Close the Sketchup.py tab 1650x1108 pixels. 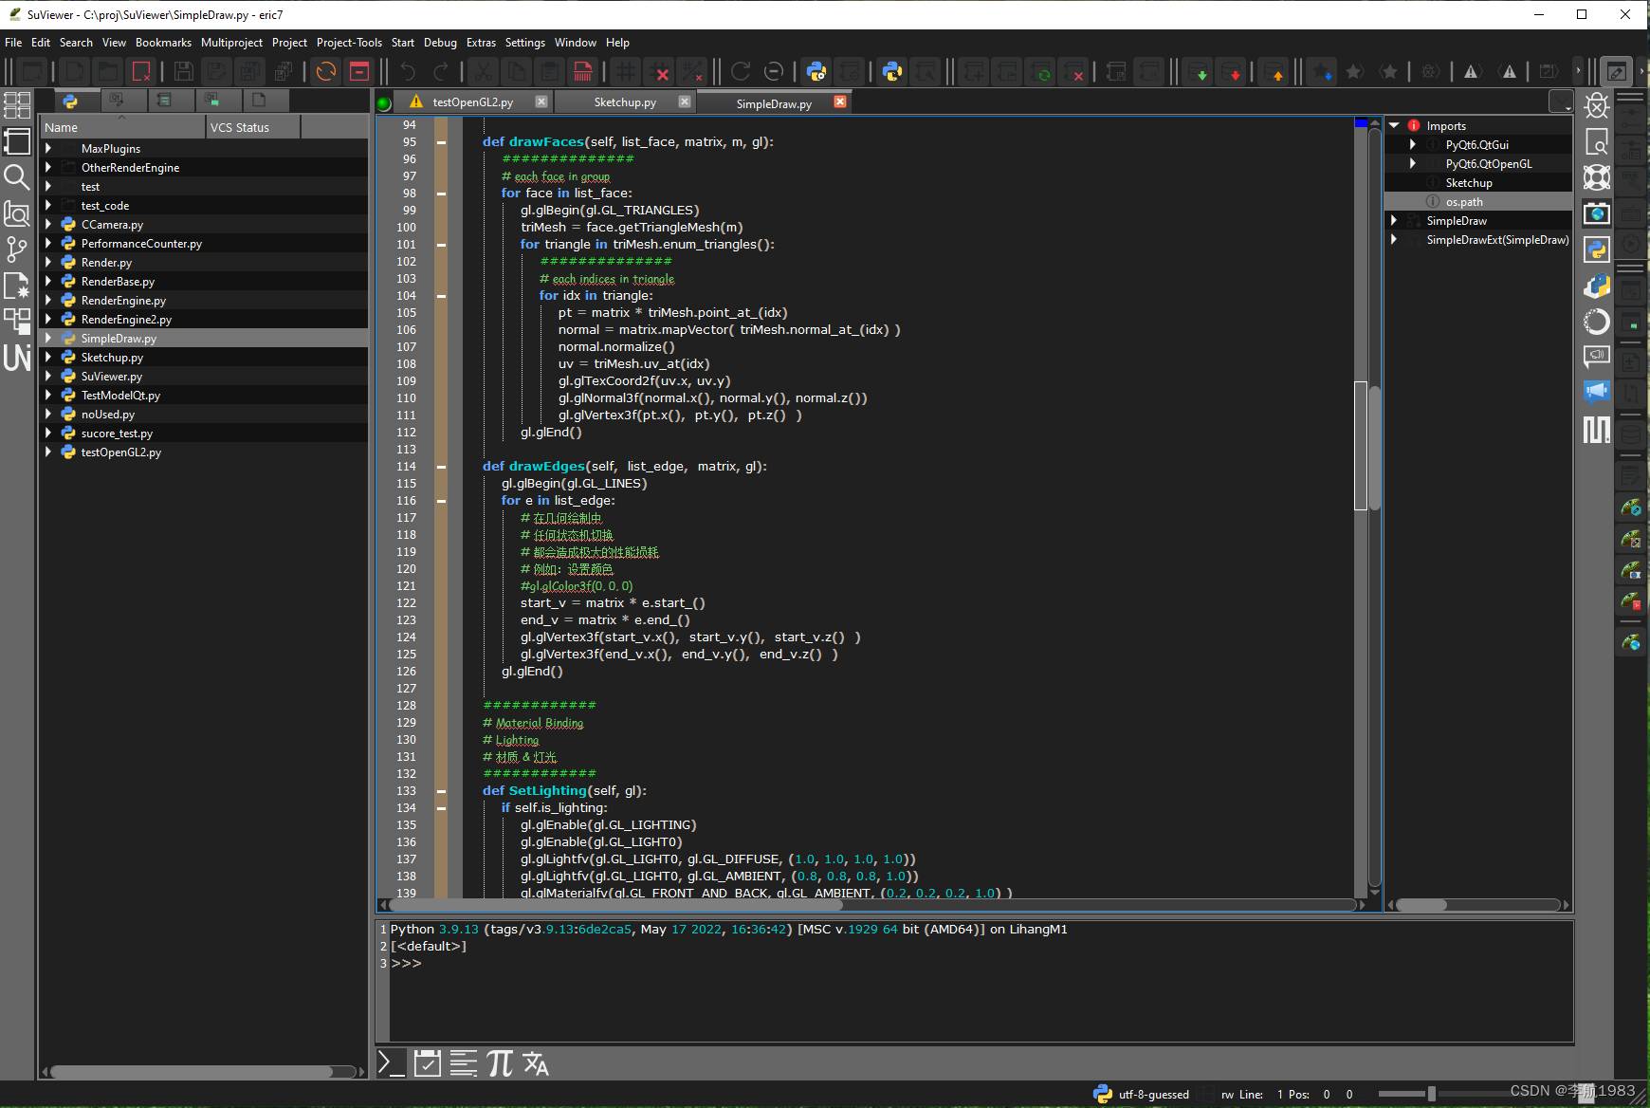click(685, 102)
